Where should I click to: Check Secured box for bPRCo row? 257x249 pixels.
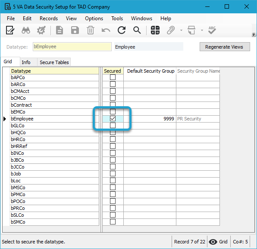tap(113, 208)
